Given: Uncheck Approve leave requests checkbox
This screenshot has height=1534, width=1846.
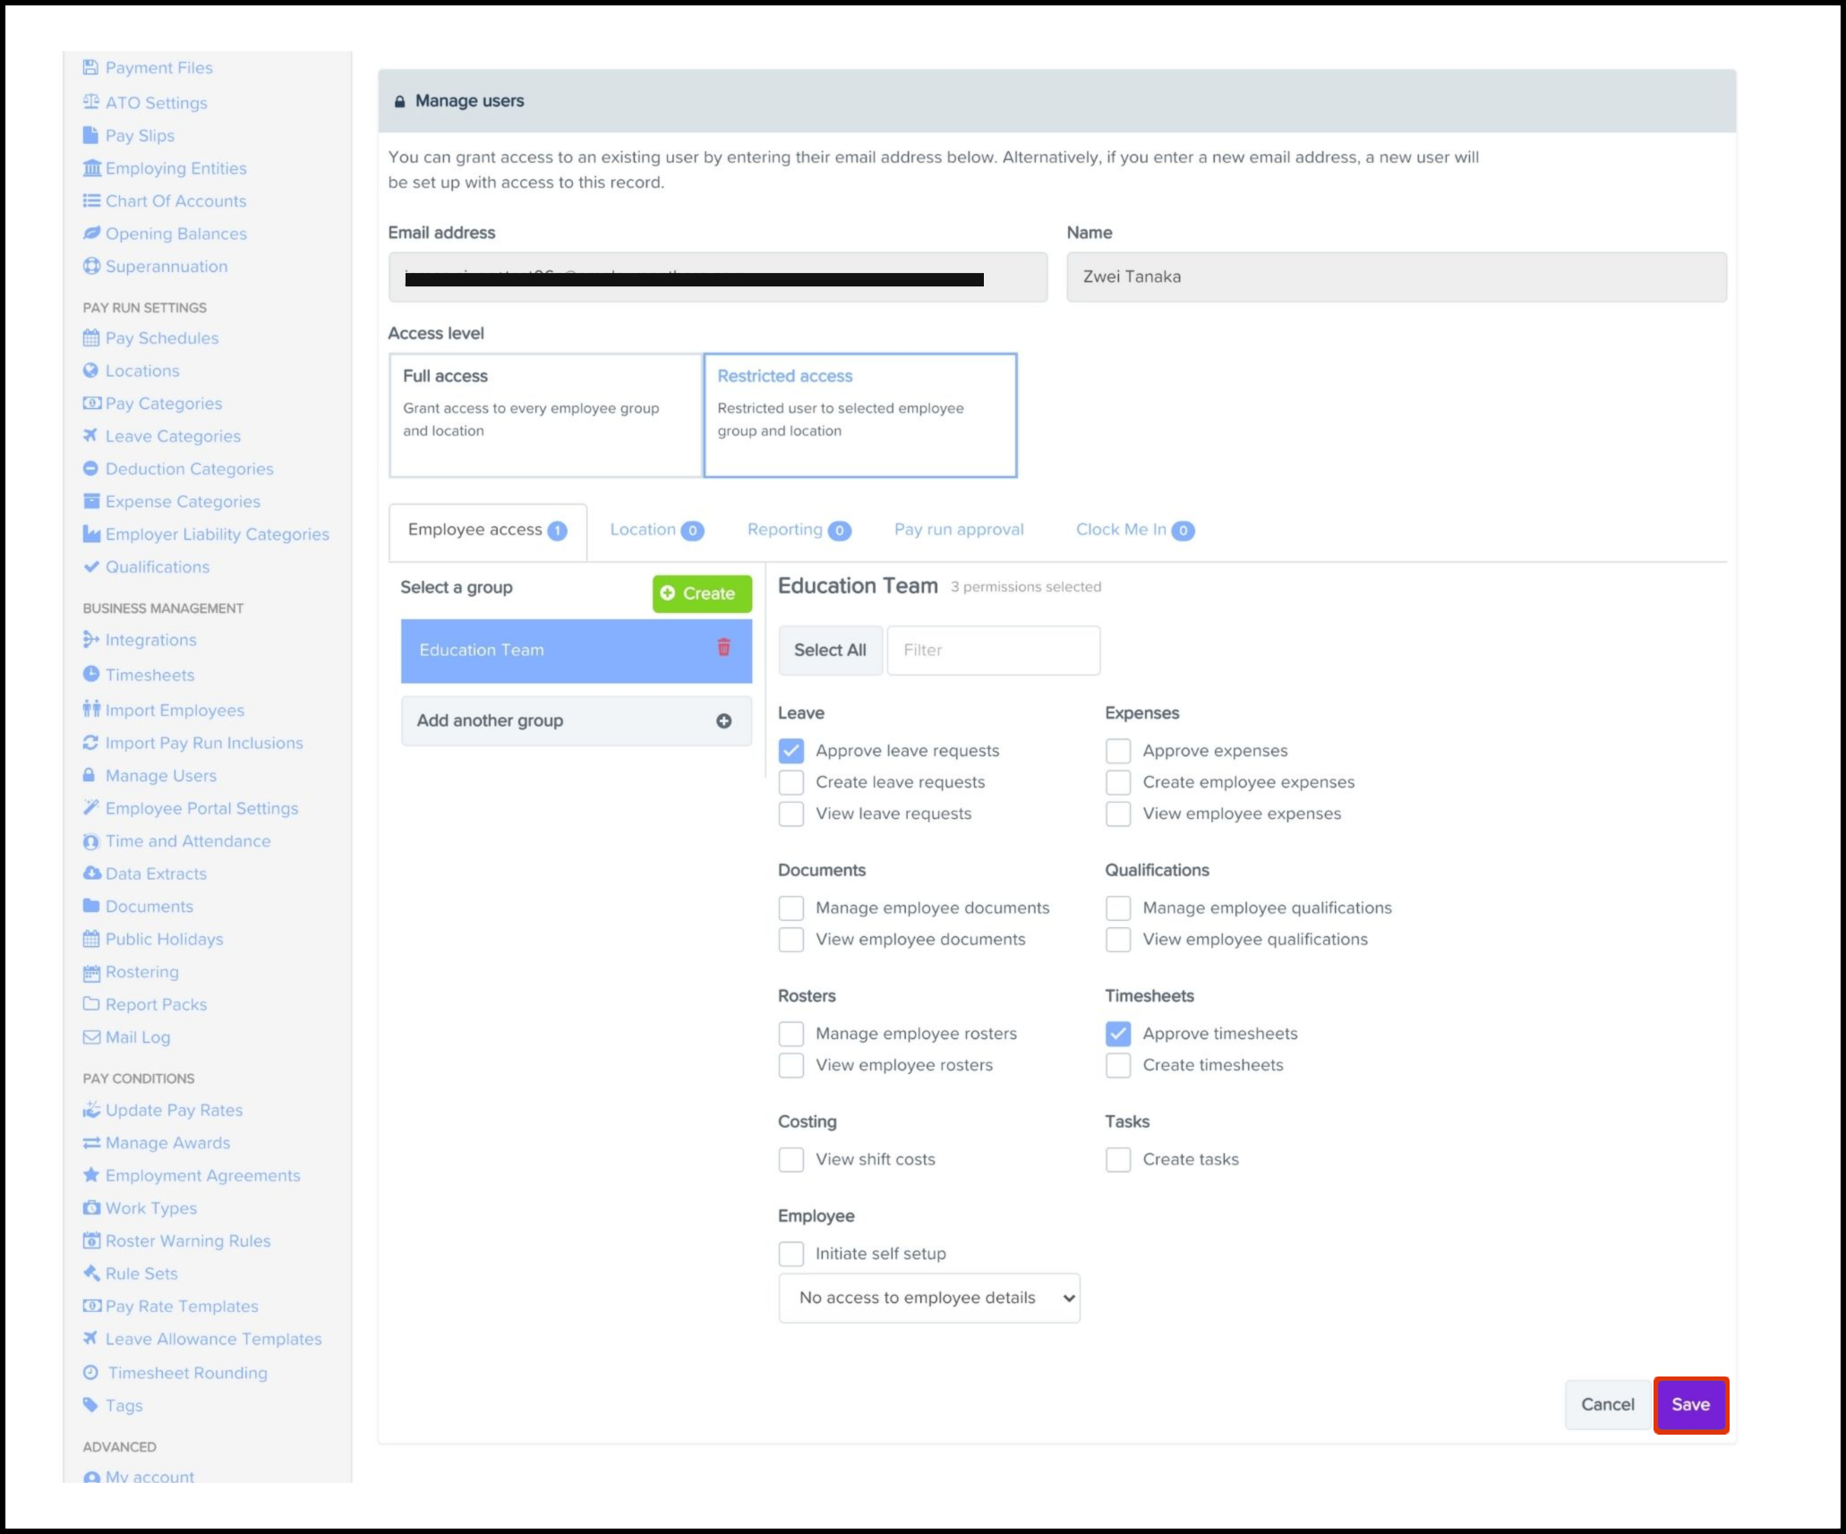Looking at the screenshot, I should click(x=791, y=751).
